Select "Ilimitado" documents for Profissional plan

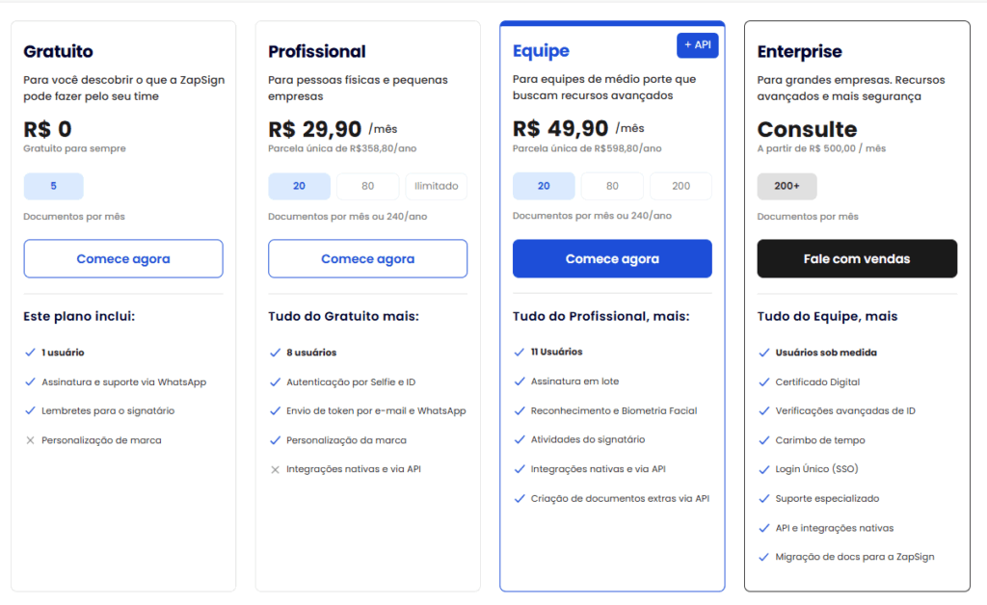pyautogui.click(x=436, y=186)
